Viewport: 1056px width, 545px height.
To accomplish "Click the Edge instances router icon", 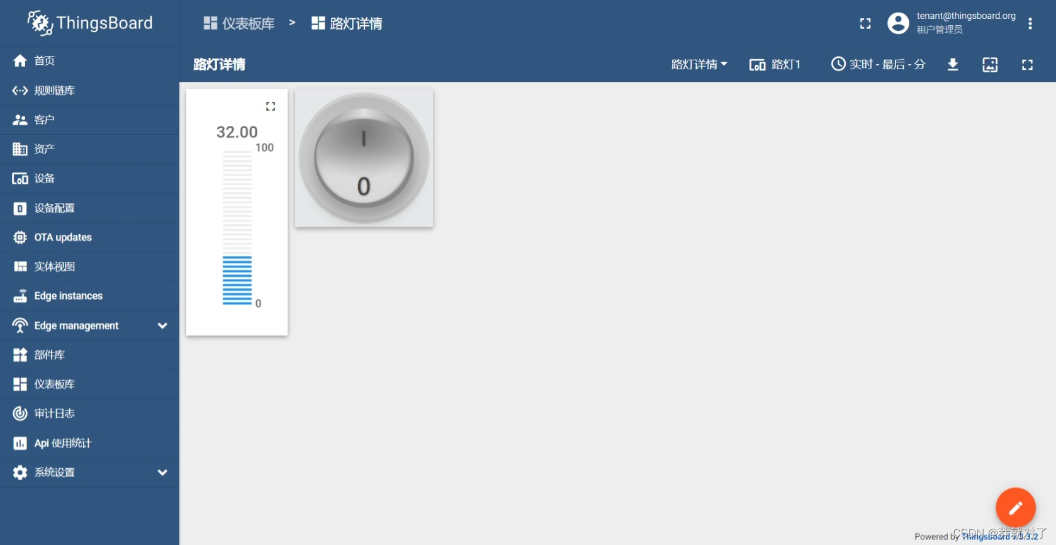I will point(20,296).
